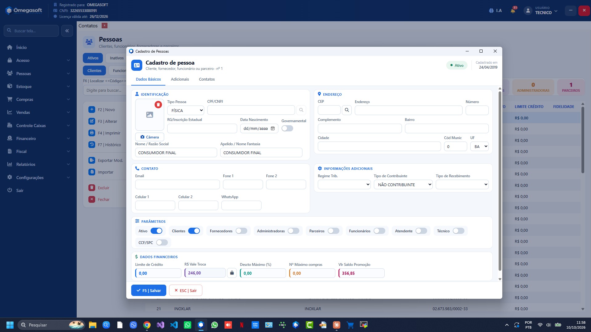The height and width of the screenshot is (332, 591).
Task: Collapse the sidebar with double-chevron button
Action: pyautogui.click(x=67, y=31)
